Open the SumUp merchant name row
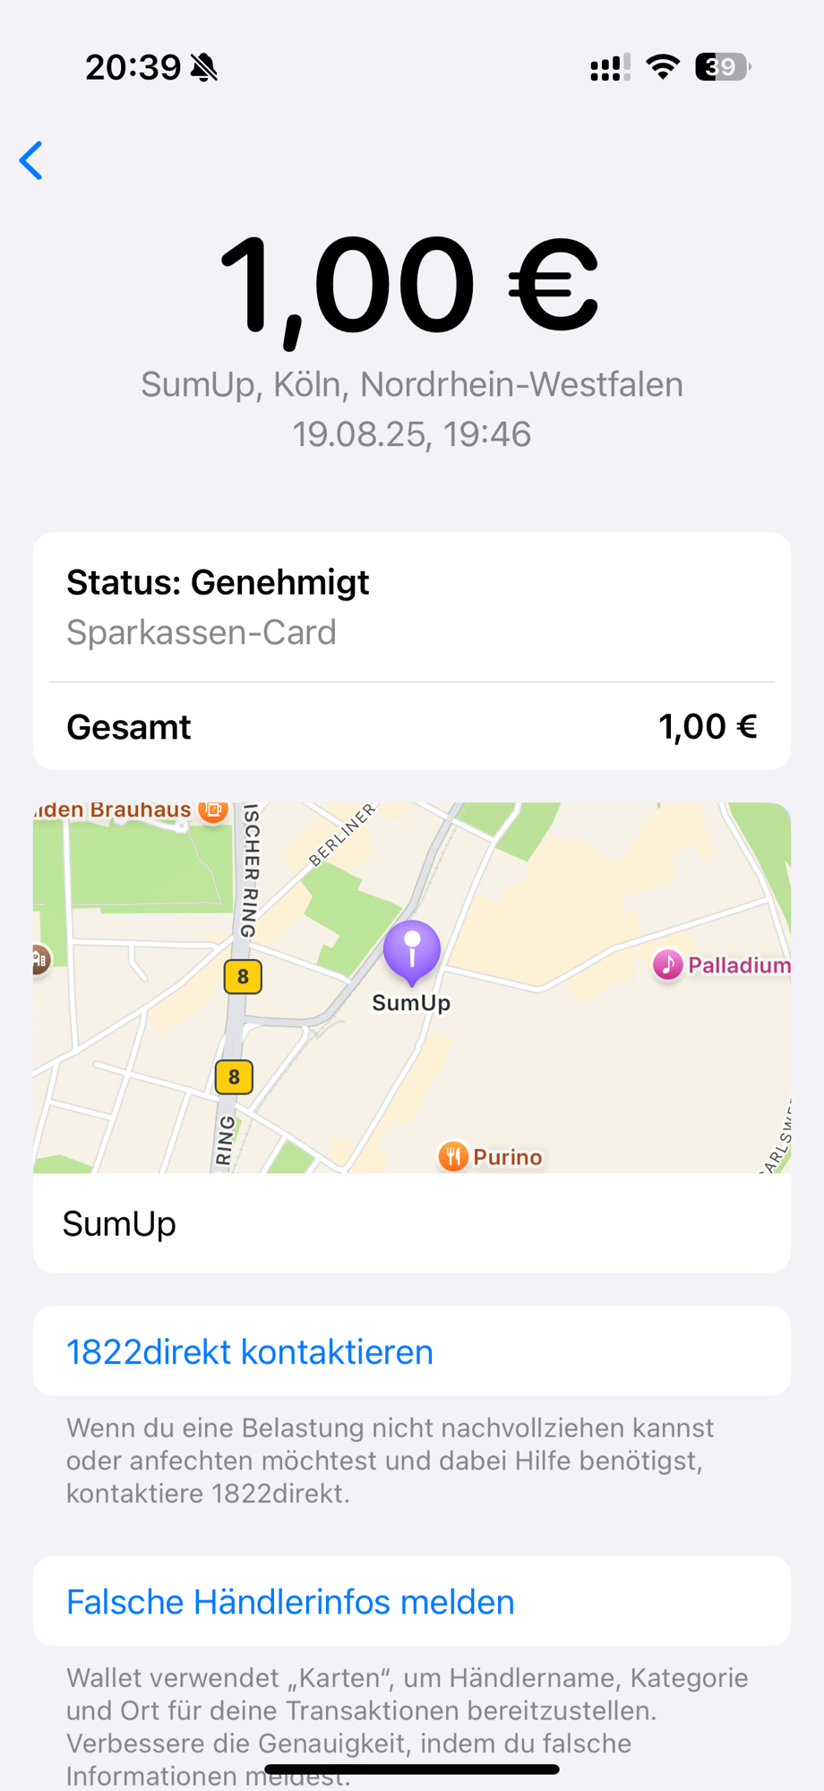The width and height of the screenshot is (824, 1791). click(x=412, y=1223)
